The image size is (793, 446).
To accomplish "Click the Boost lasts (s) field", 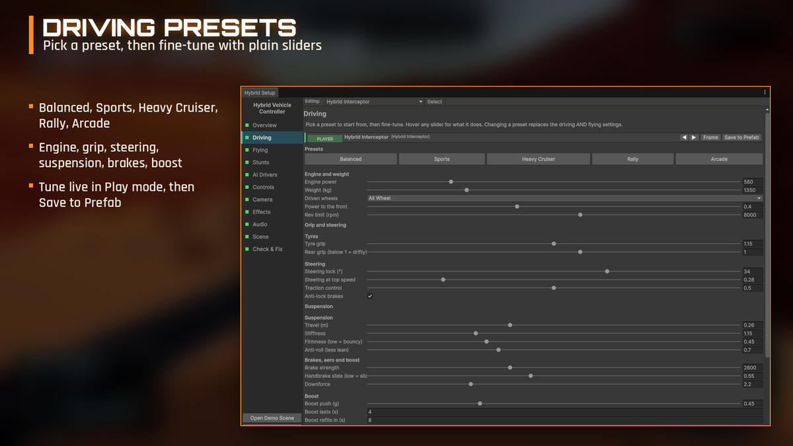I will (x=565, y=412).
